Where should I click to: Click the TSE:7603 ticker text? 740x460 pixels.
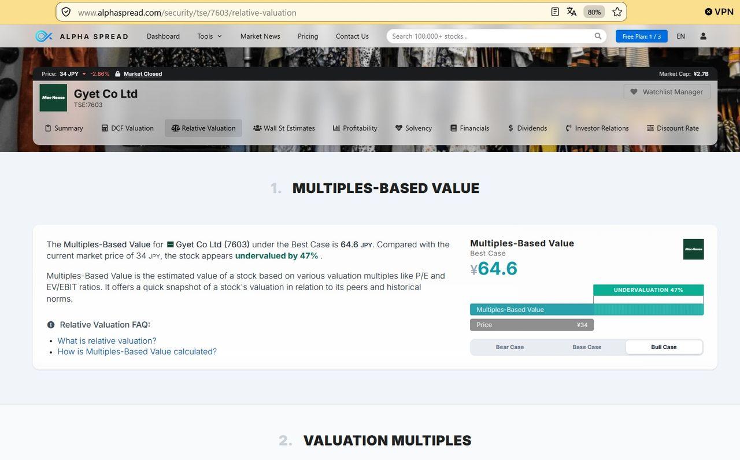click(88, 105)
